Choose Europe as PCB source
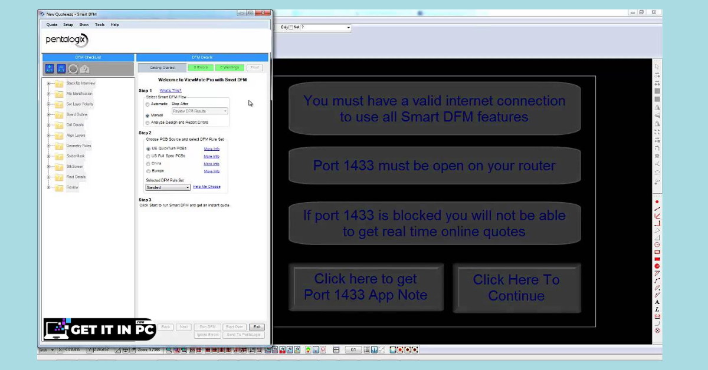 148,170
